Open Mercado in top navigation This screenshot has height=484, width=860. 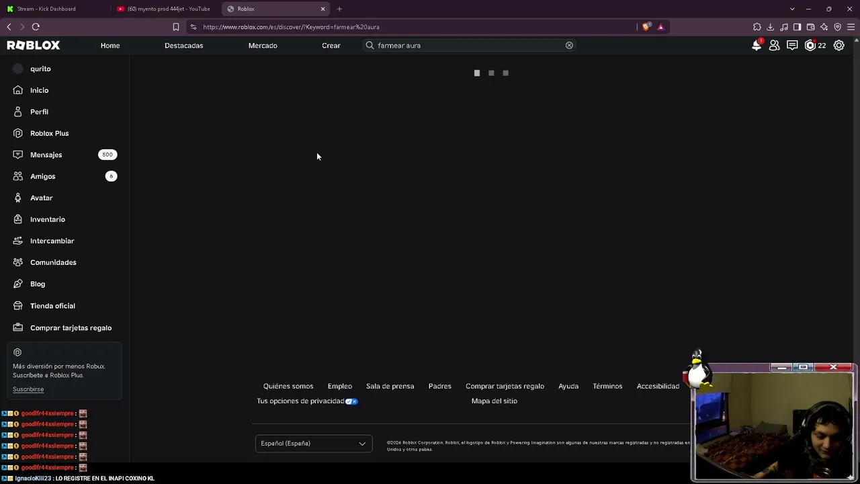pos(263,46)
